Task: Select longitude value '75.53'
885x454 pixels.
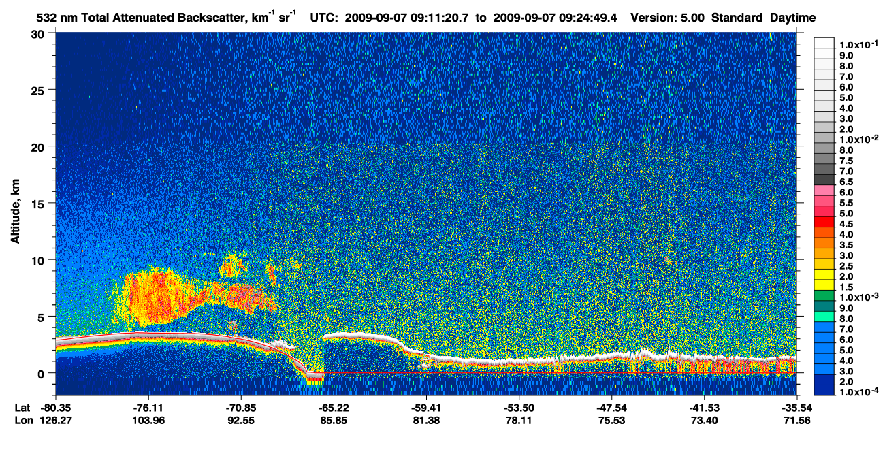Action: [611, 421]
